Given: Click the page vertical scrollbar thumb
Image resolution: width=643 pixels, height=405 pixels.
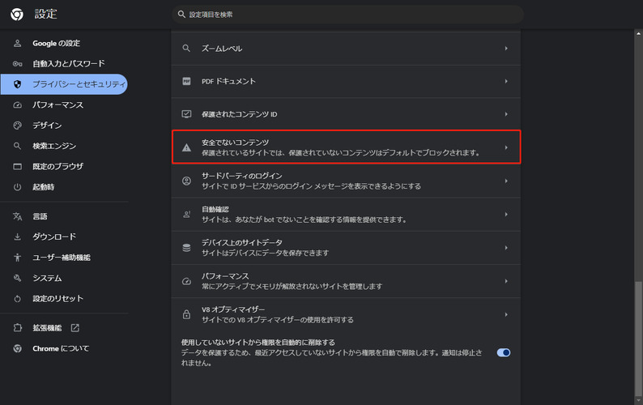Looking at the screenshot, I should [x=638, y=339].
